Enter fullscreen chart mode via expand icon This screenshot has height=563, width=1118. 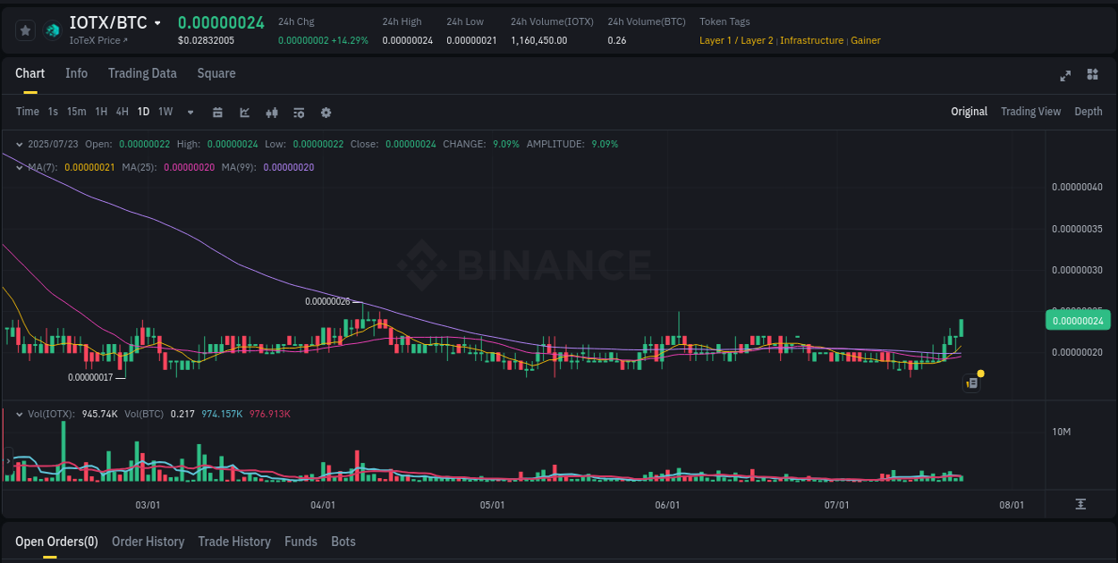point(1065,76)
